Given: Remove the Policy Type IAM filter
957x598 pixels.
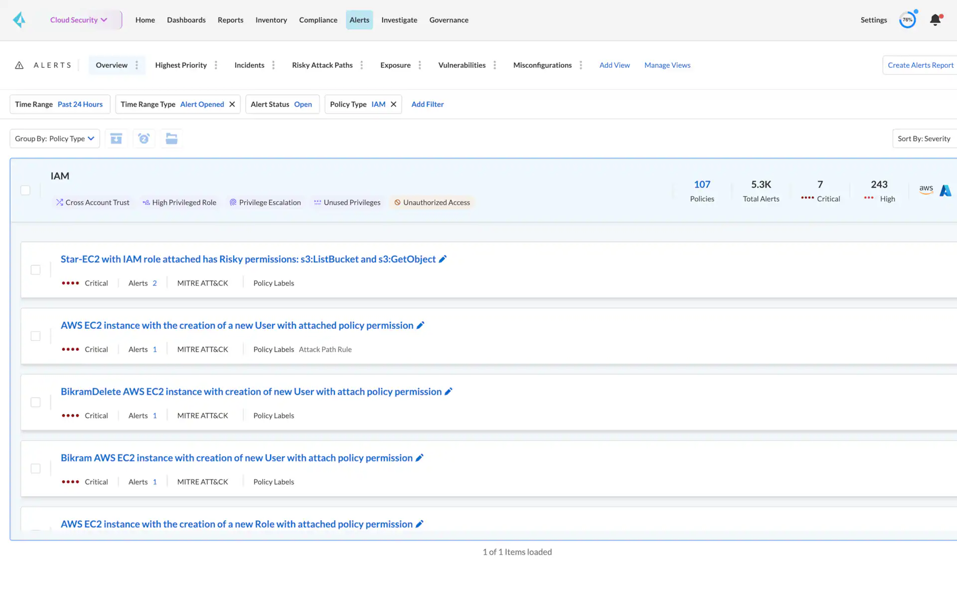Looking at the screenshot, I should (x=394, y=104).
